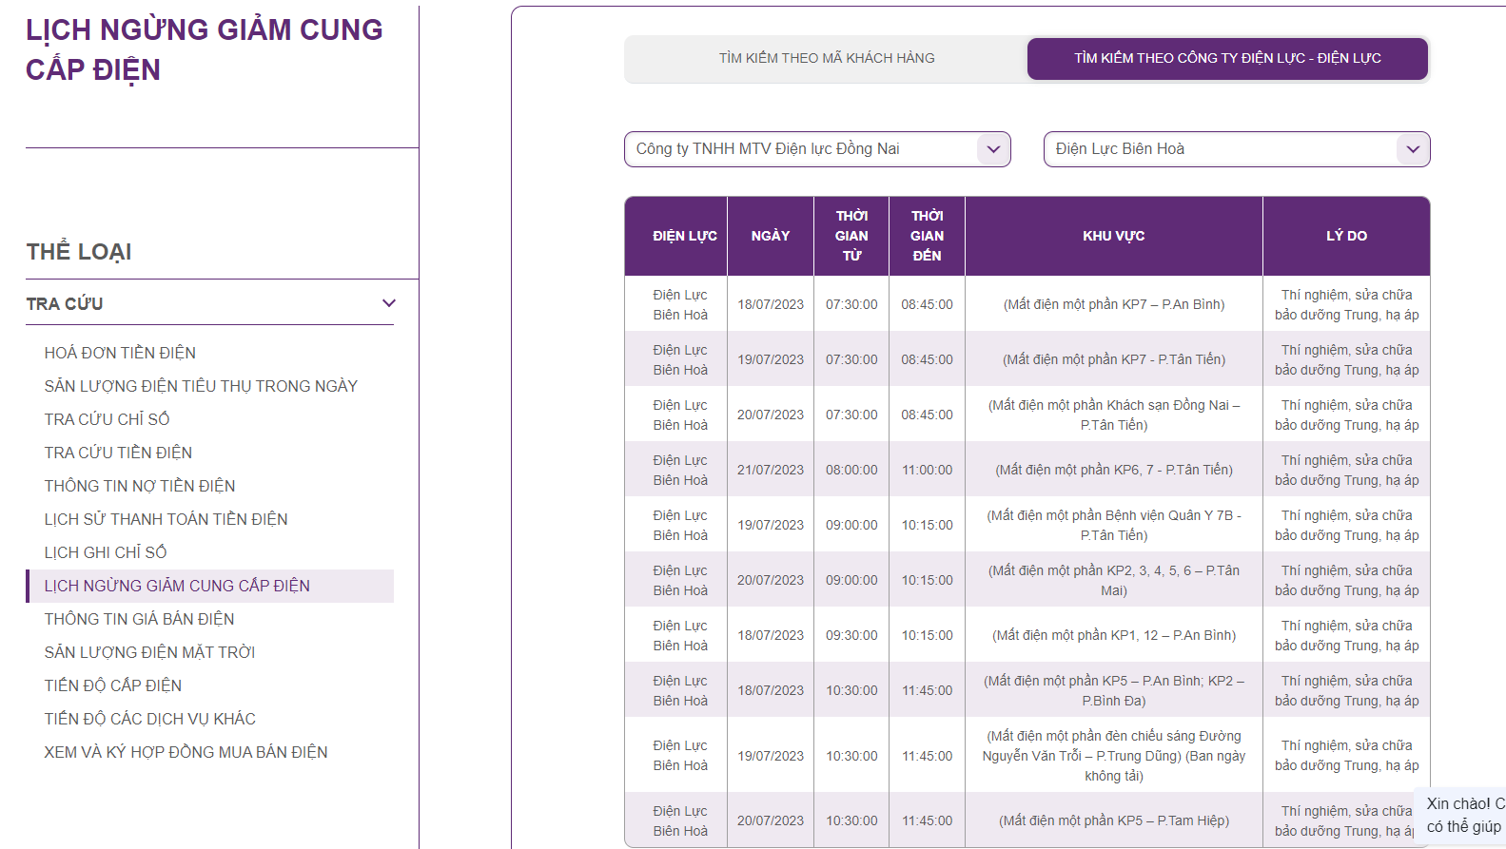Click chevron arrow of Biên Hoà selector
1506x849 pixels.
(x=1413, y=149)
